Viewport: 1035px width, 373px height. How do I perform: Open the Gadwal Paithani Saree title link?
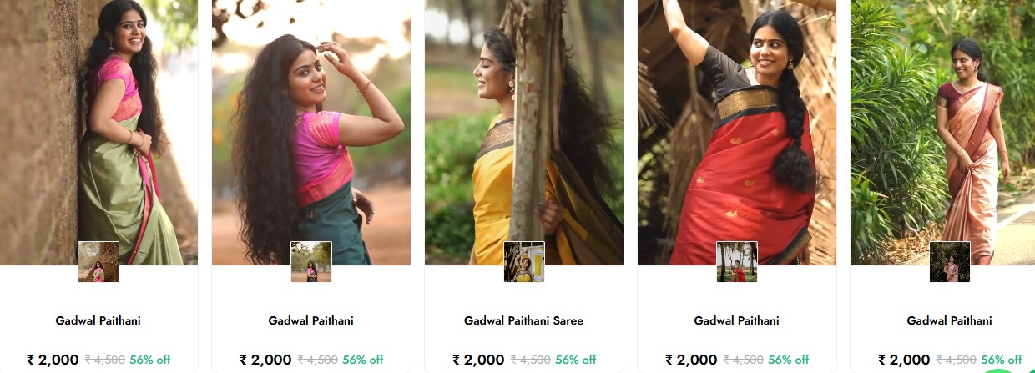[x=524, y=320]
